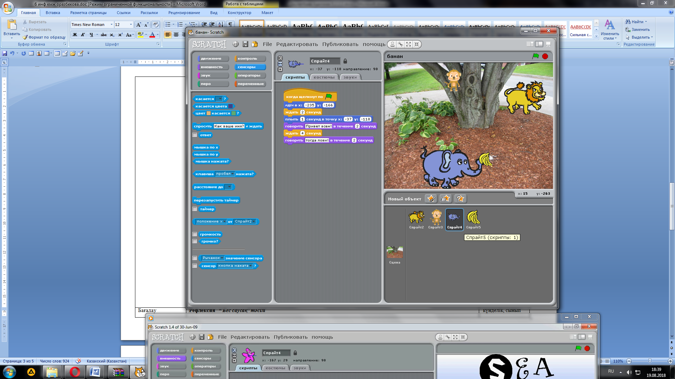Click the clear formatting icon in Word
Viewport: 675px width, 379px height.
155,25
